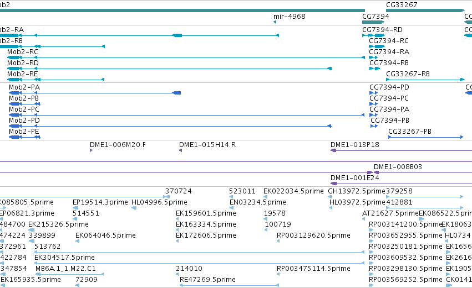The height and width of the screenshot is (288, 472).
Task: Click EST label 339899
Action: coord(42,236)
